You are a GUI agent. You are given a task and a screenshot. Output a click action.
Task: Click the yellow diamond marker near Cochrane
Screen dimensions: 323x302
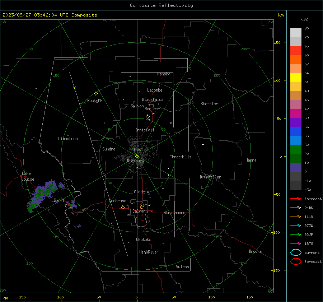click(x=123, y=208)
